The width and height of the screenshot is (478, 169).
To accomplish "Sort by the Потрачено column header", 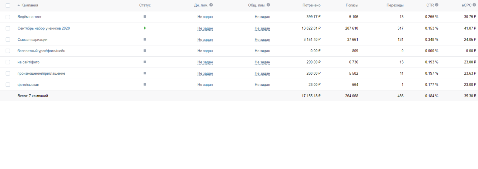I will click(311, 5).
